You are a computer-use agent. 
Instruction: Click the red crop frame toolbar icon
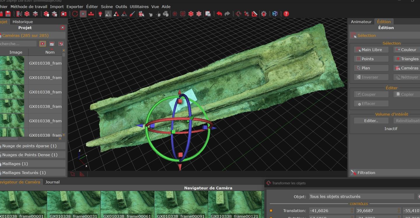tap(246, 14)
